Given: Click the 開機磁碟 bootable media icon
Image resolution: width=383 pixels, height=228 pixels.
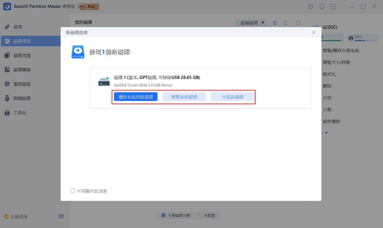Looking at the screenshot, I should click(x=7, y=98).
